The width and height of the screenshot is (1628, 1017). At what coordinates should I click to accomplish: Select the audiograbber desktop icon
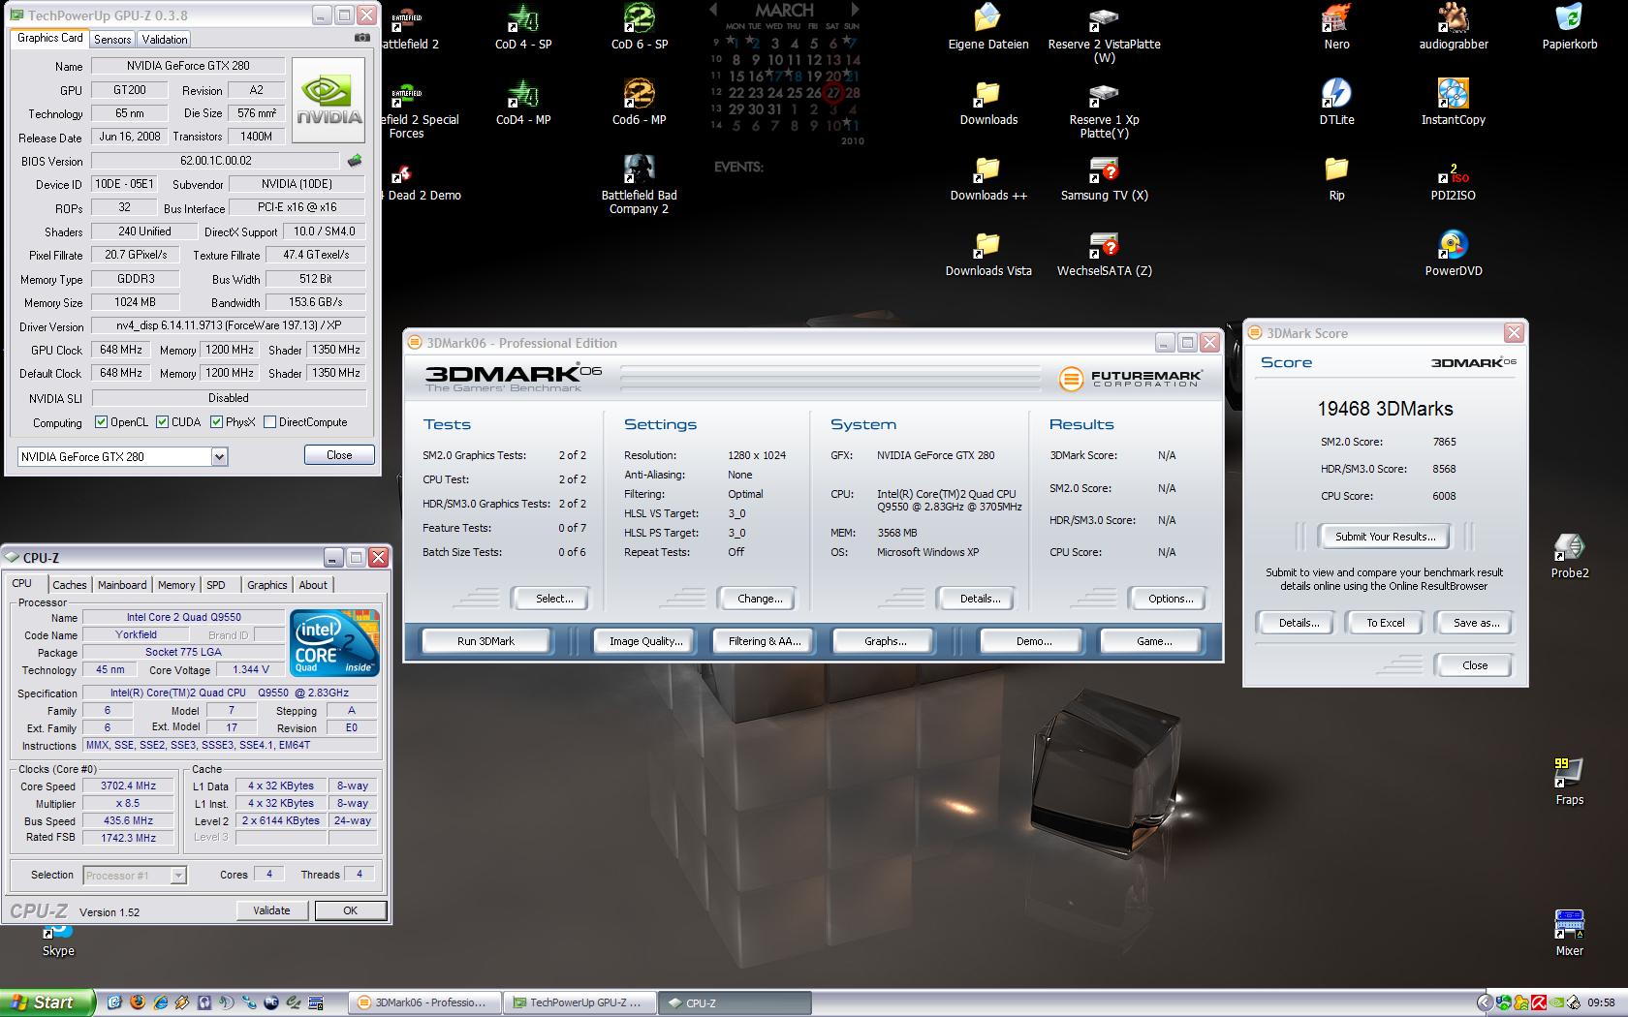[x=1454, y=27]
